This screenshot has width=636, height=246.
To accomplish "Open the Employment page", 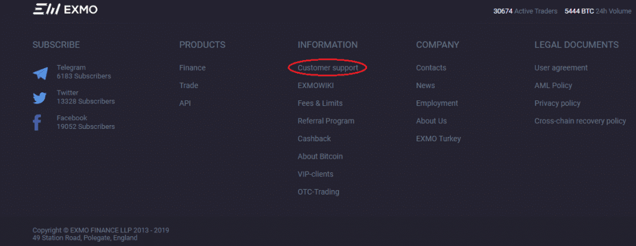I will (437, 103).
